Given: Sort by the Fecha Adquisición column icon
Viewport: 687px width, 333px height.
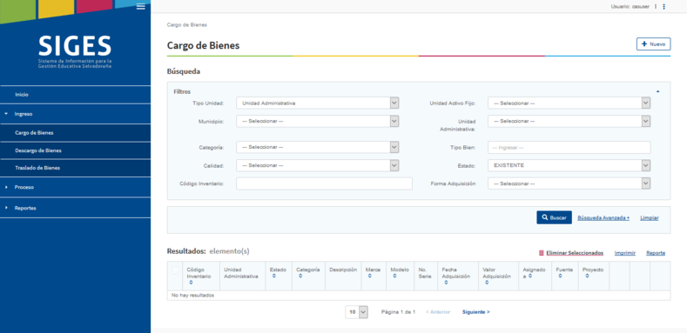Looking at the screenshot, I should (x=446, y=283).
